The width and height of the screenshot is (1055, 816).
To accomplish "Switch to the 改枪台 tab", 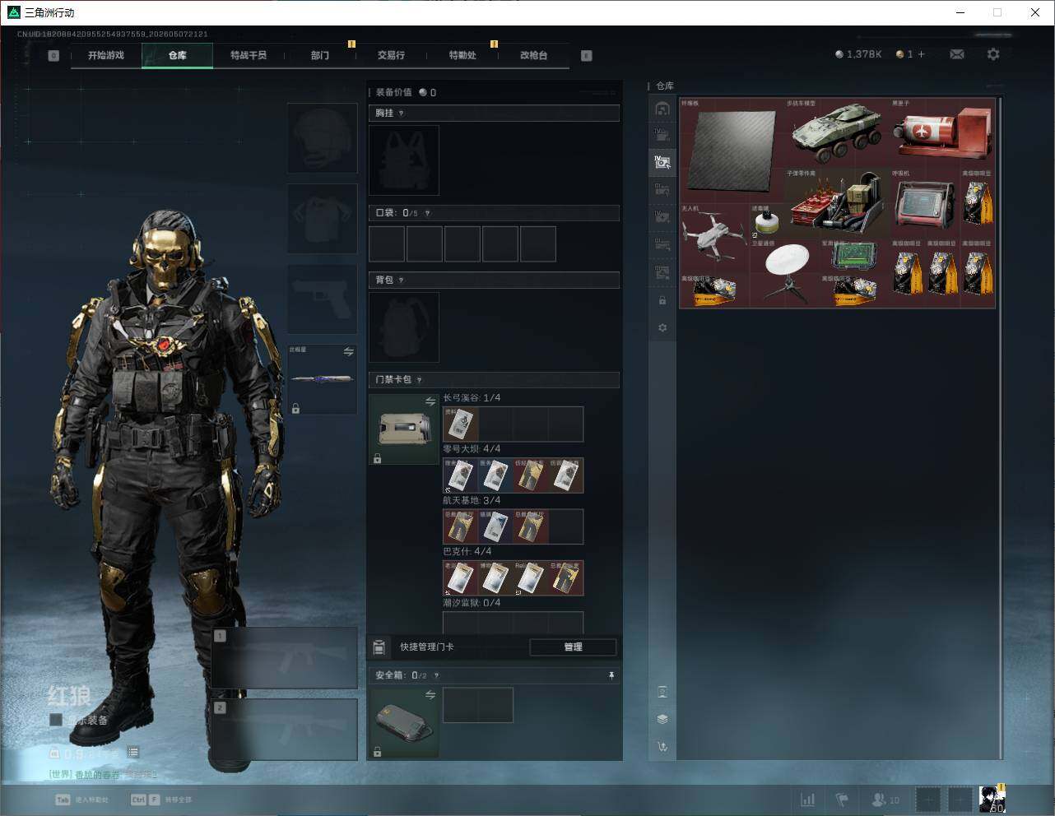I will 533,55.
